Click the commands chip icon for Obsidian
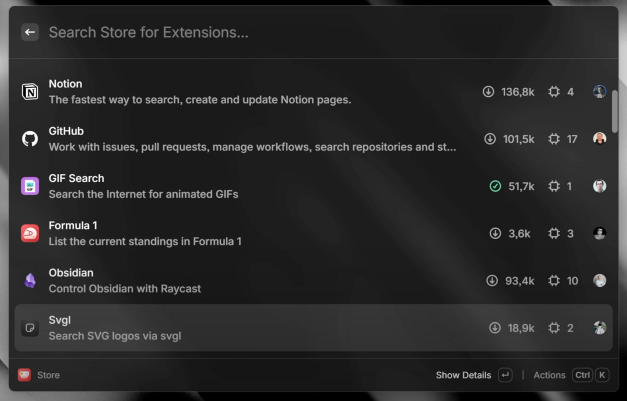The image size is (627, 401). [554, 281]
